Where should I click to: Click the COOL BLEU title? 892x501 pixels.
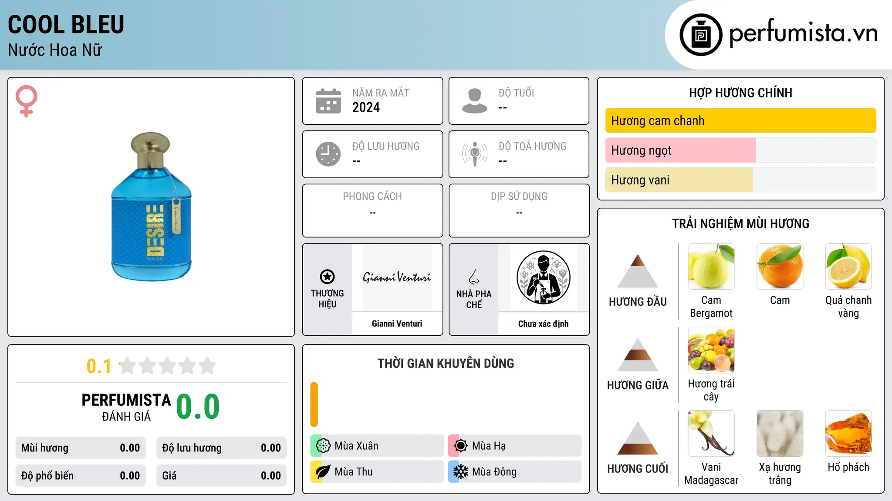coord(66,24)
